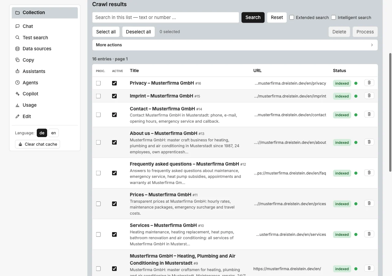The width and height of the screenshot is (392, 276).
Task: Enable the Extended search checkbox
Action: click(x=292, y=17)
